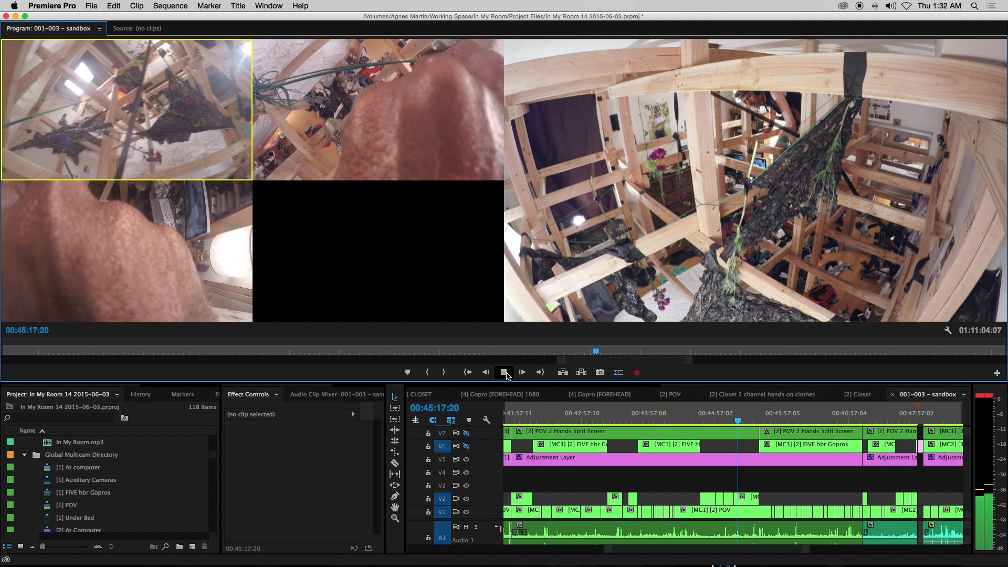Collapse Global Multicam Directory folder
1008x567 pixels.
pyautogui.click(x=24, y=455)
